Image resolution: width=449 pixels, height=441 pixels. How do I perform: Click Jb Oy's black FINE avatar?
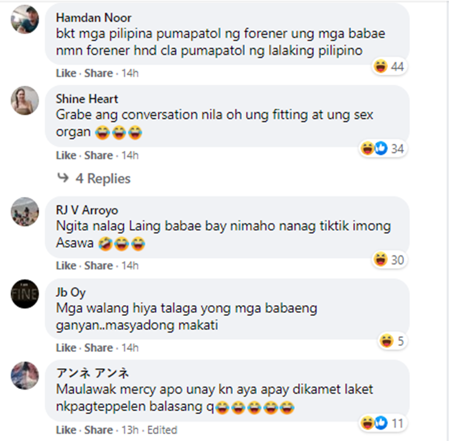coord(25,294)
